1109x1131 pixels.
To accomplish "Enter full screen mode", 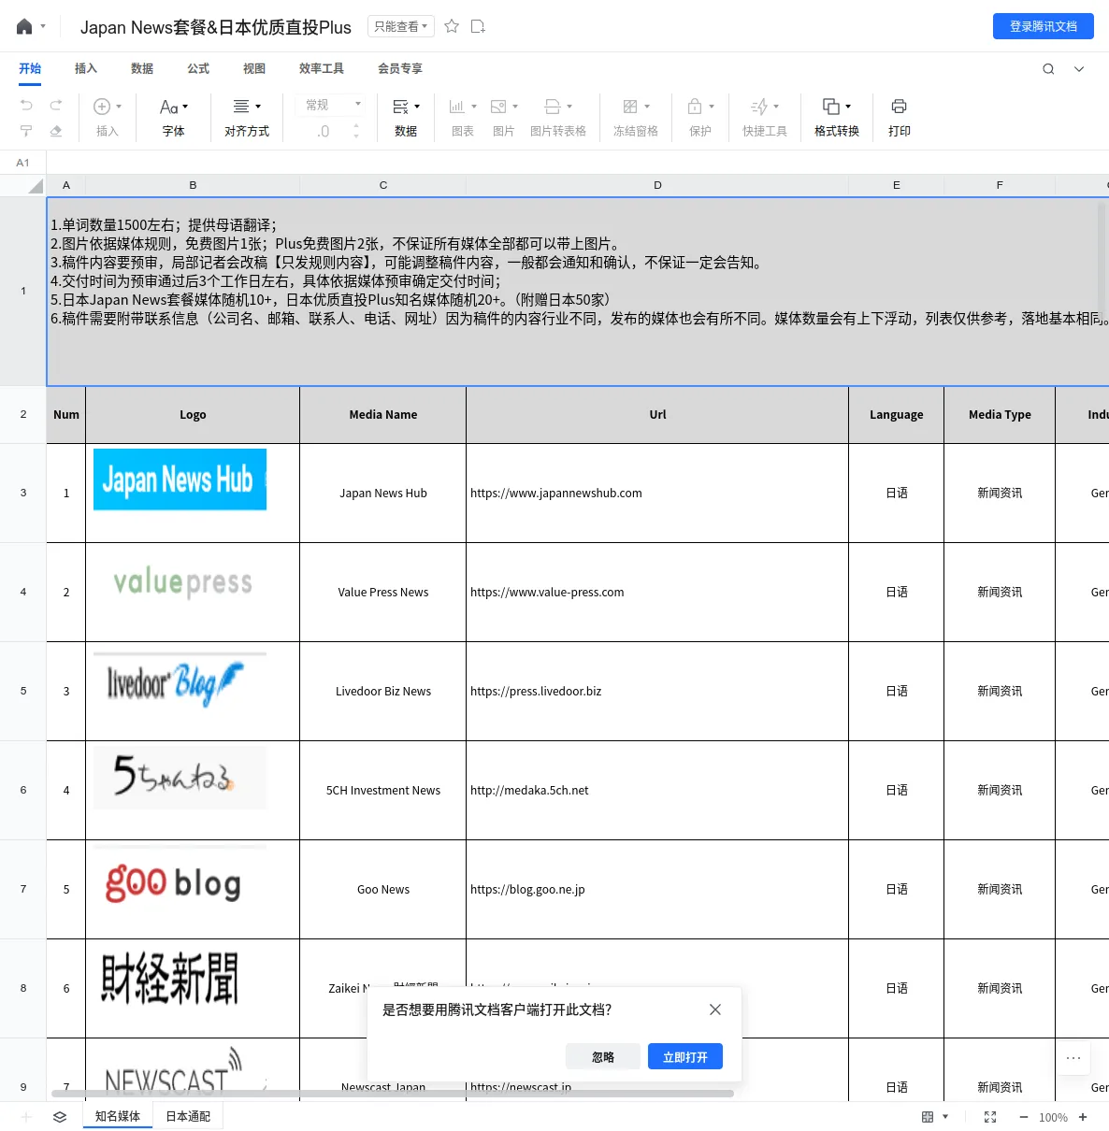I will (990, 1117).
